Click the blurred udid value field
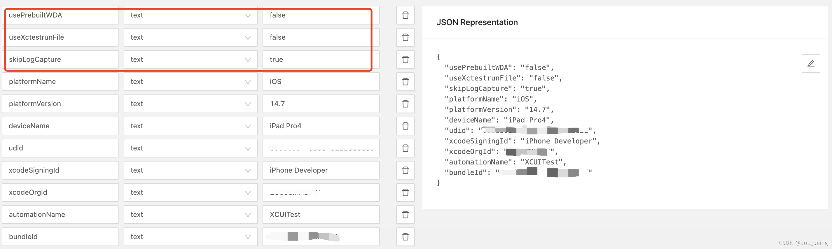Image resolution: width=832 pixels, height=249 pixels. [x=321, y=148]
